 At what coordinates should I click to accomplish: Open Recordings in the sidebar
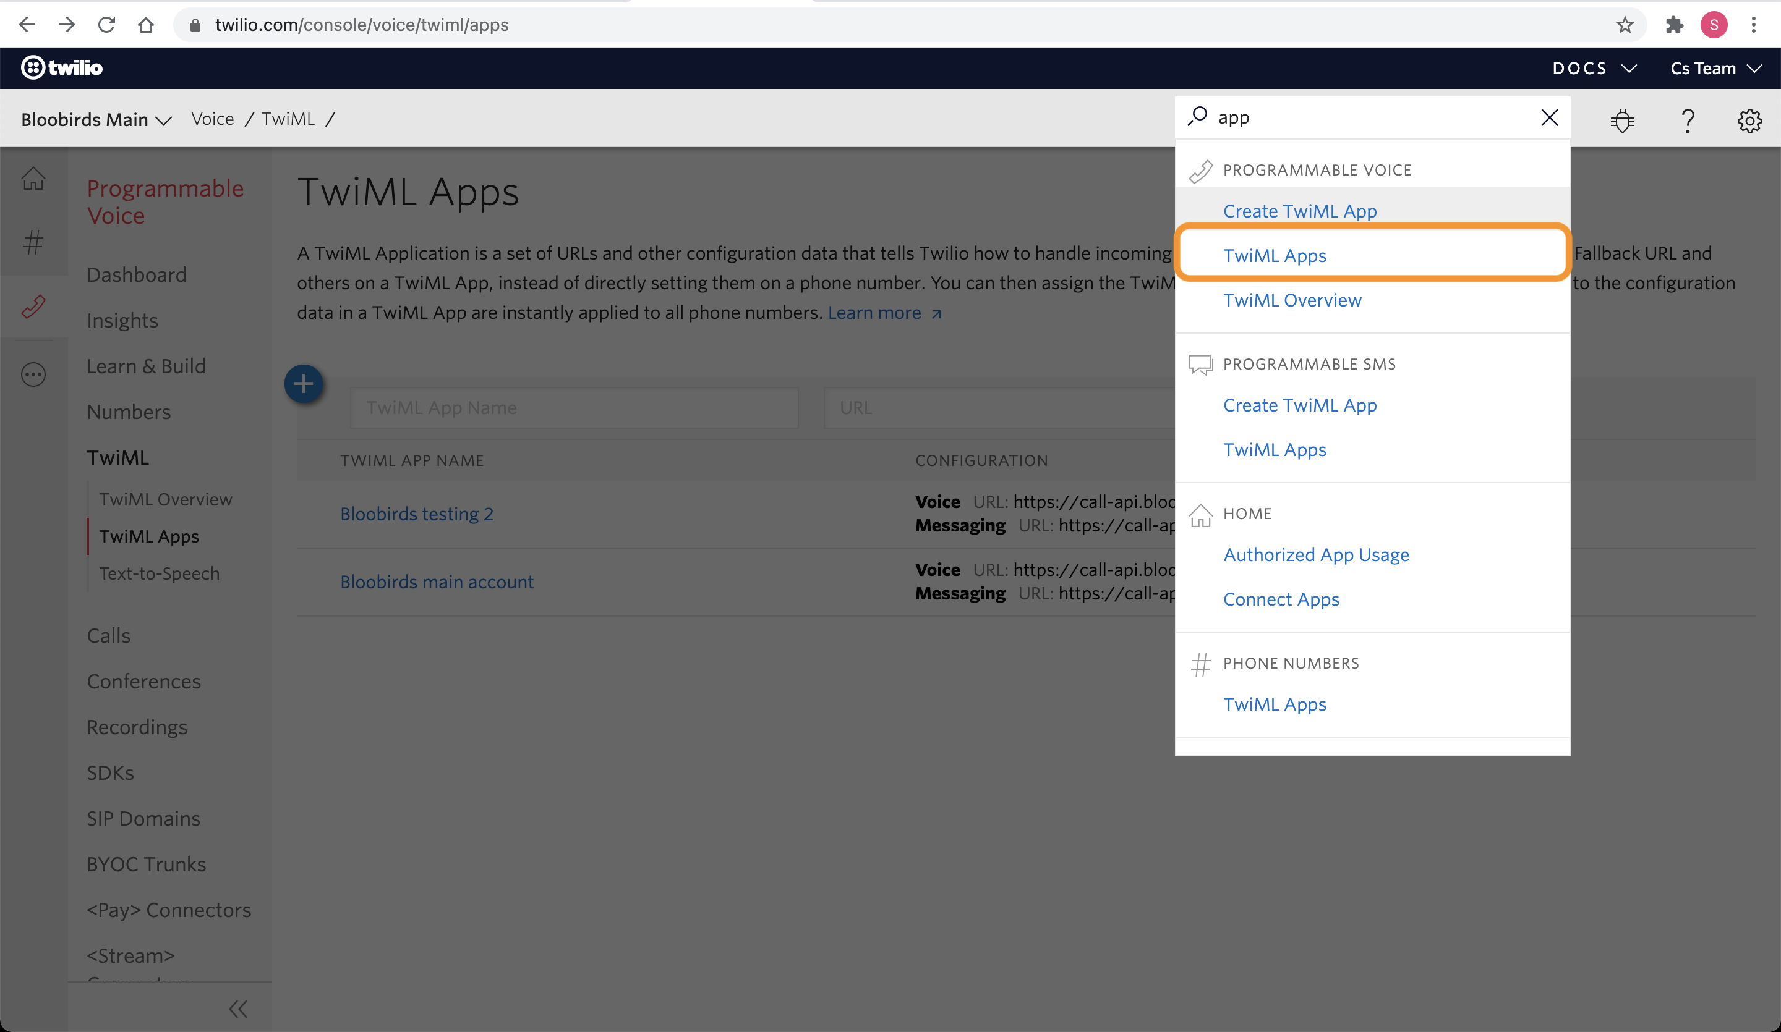(137, 727)
